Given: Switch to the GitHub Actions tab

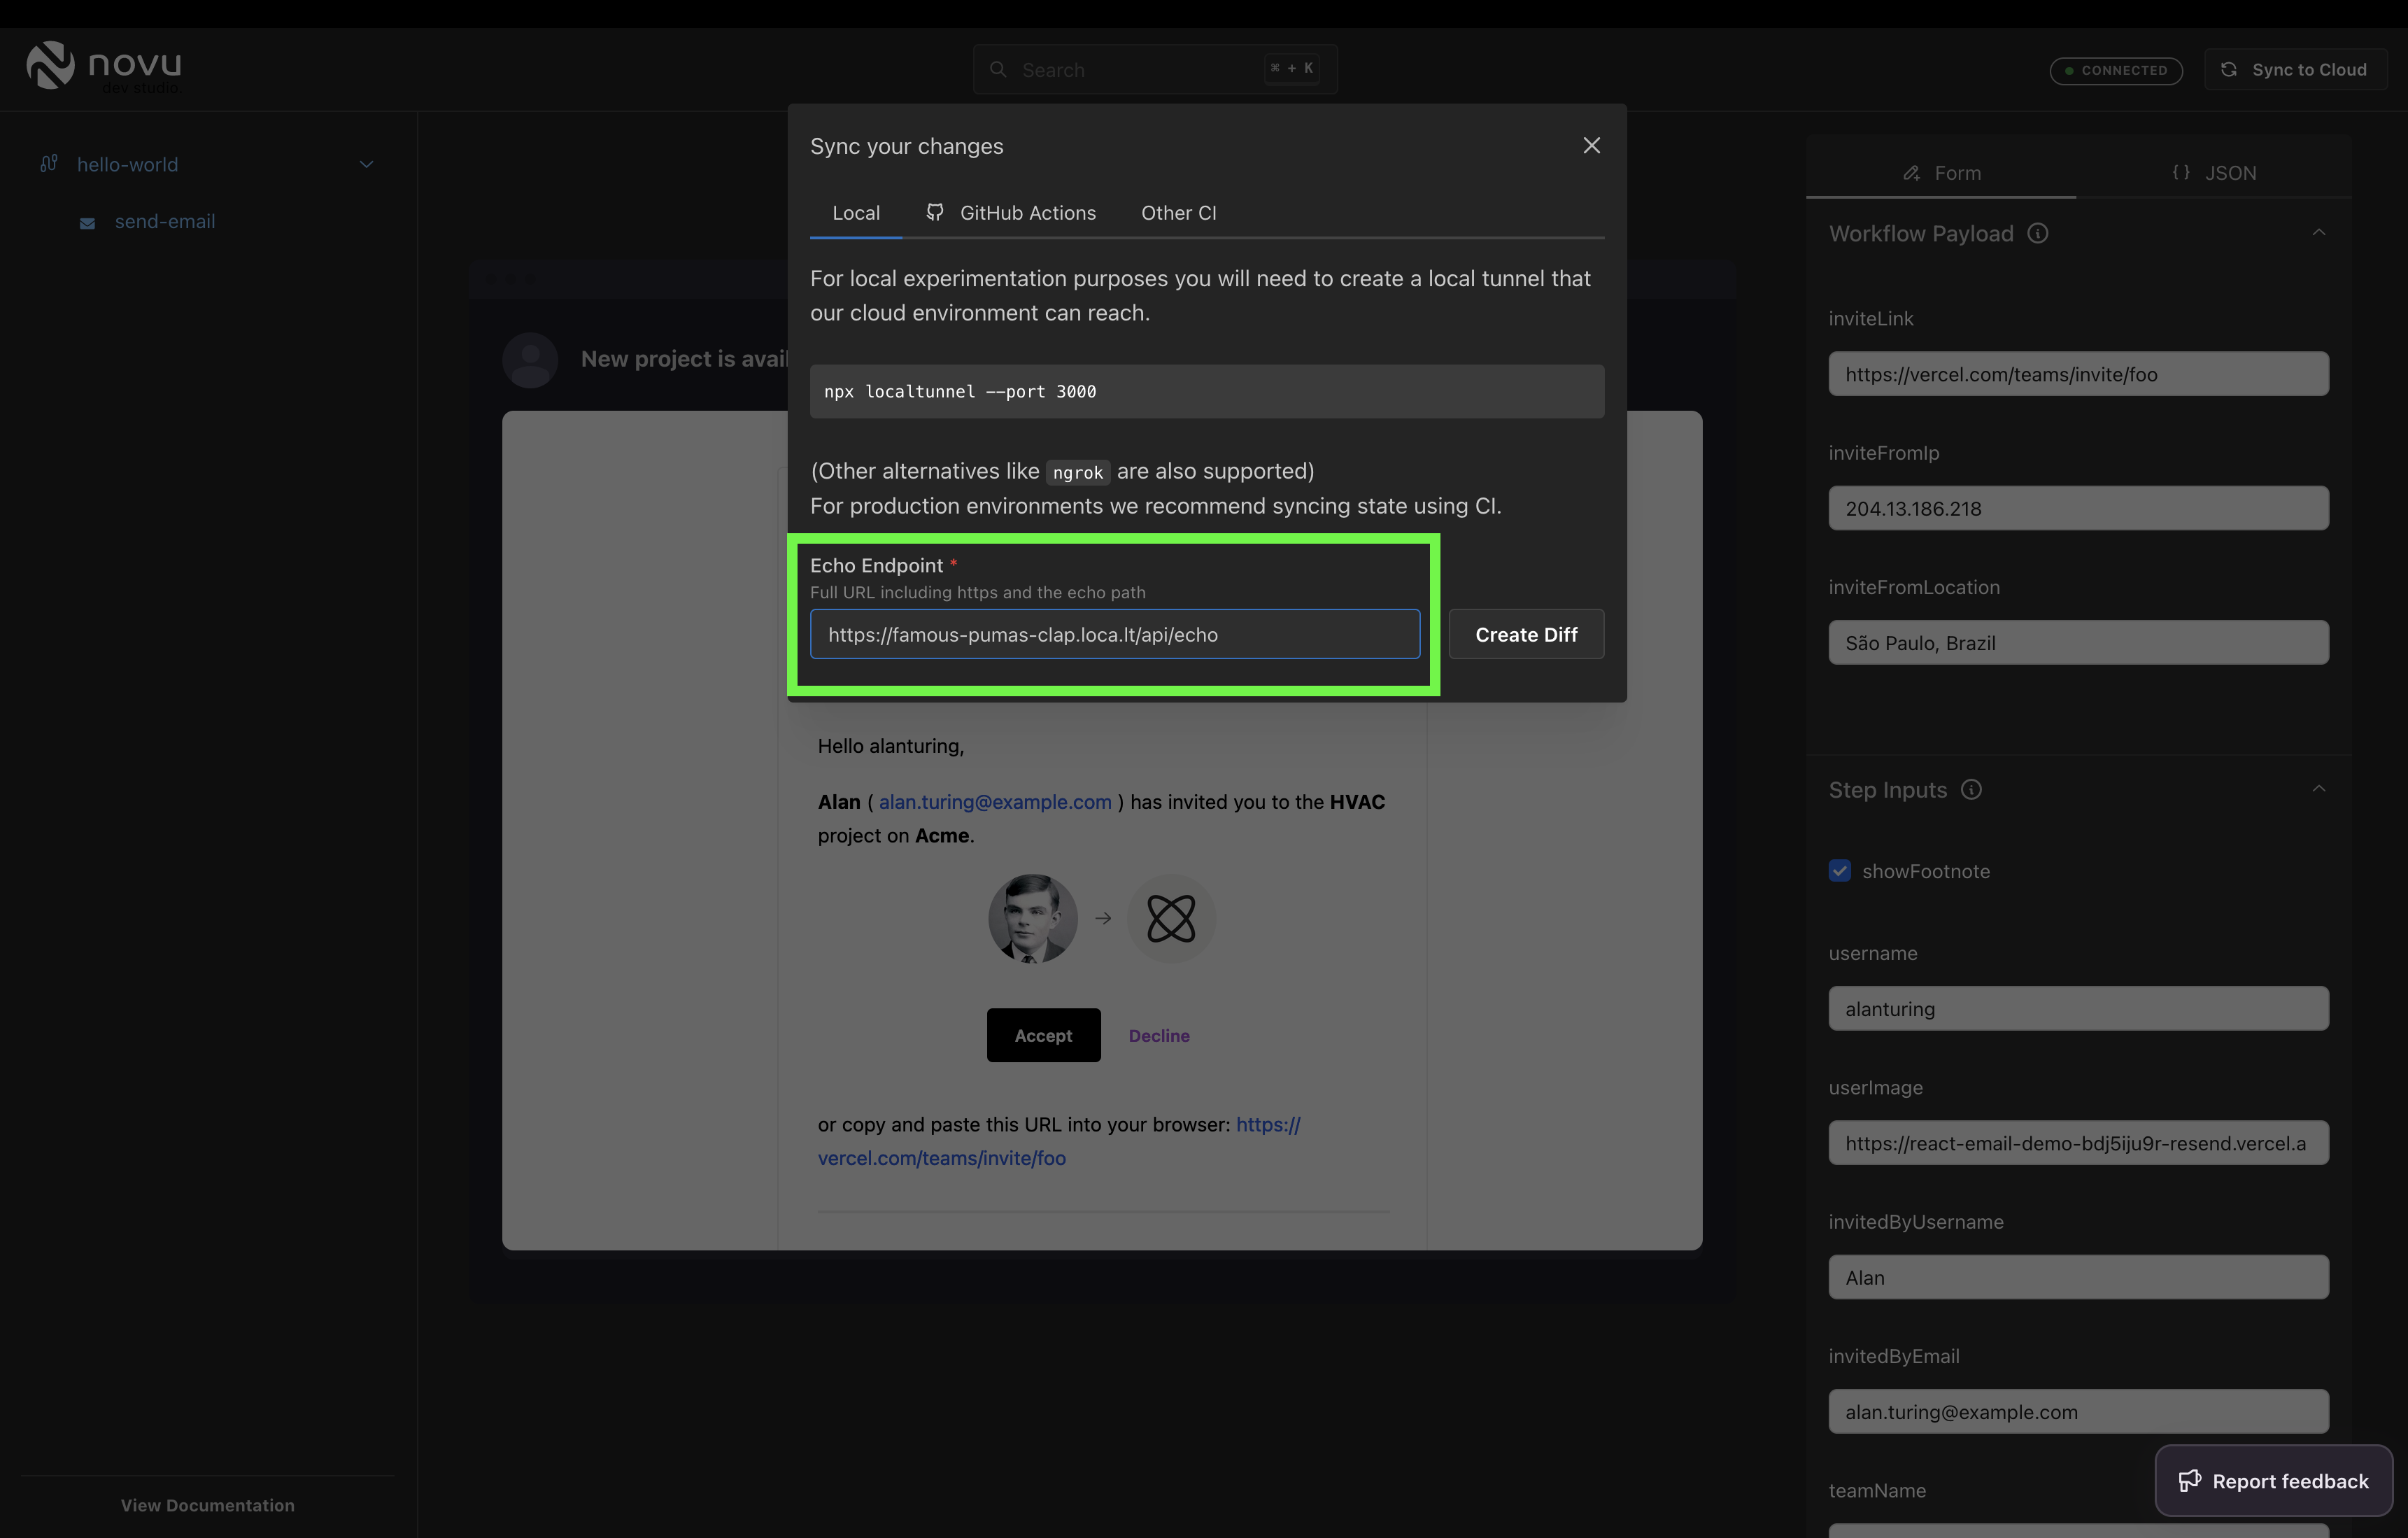Looking at the screenshot, I should point(1011,213).
